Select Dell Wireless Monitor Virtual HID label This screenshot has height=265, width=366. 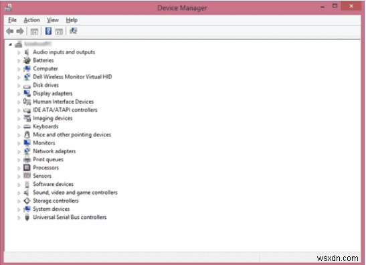72,77
